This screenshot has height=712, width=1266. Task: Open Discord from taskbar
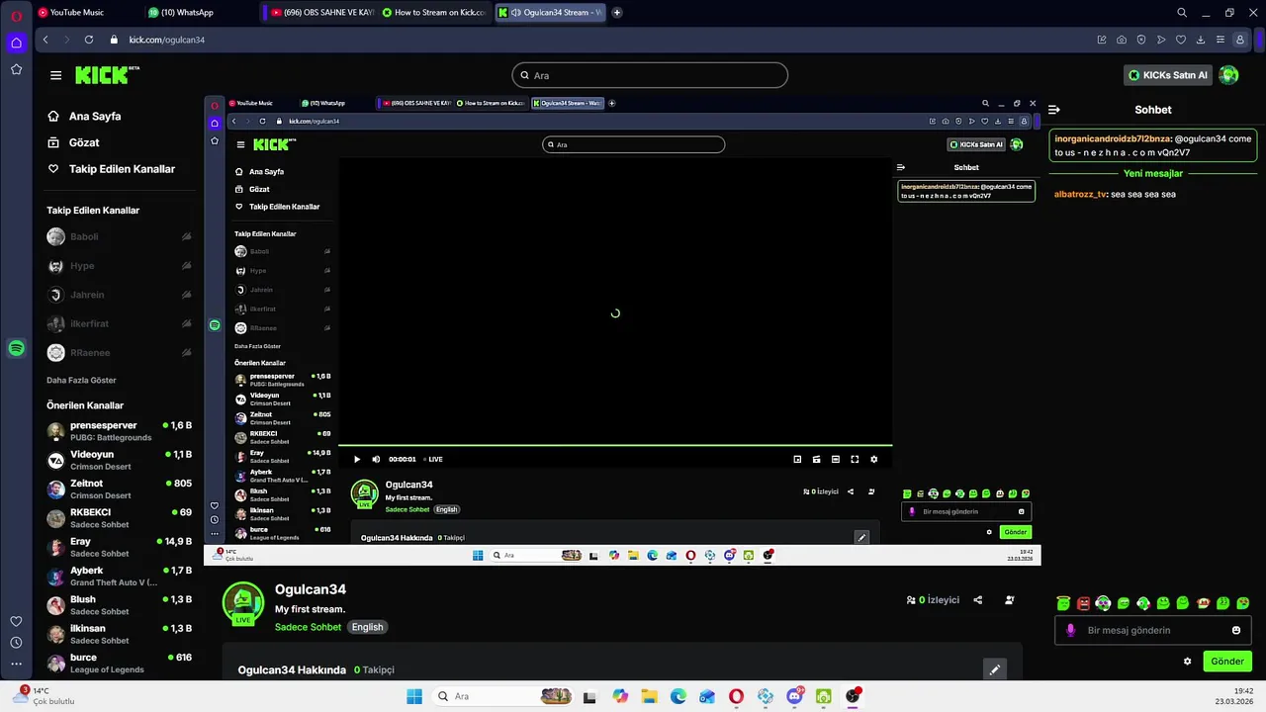click(794, 696)
